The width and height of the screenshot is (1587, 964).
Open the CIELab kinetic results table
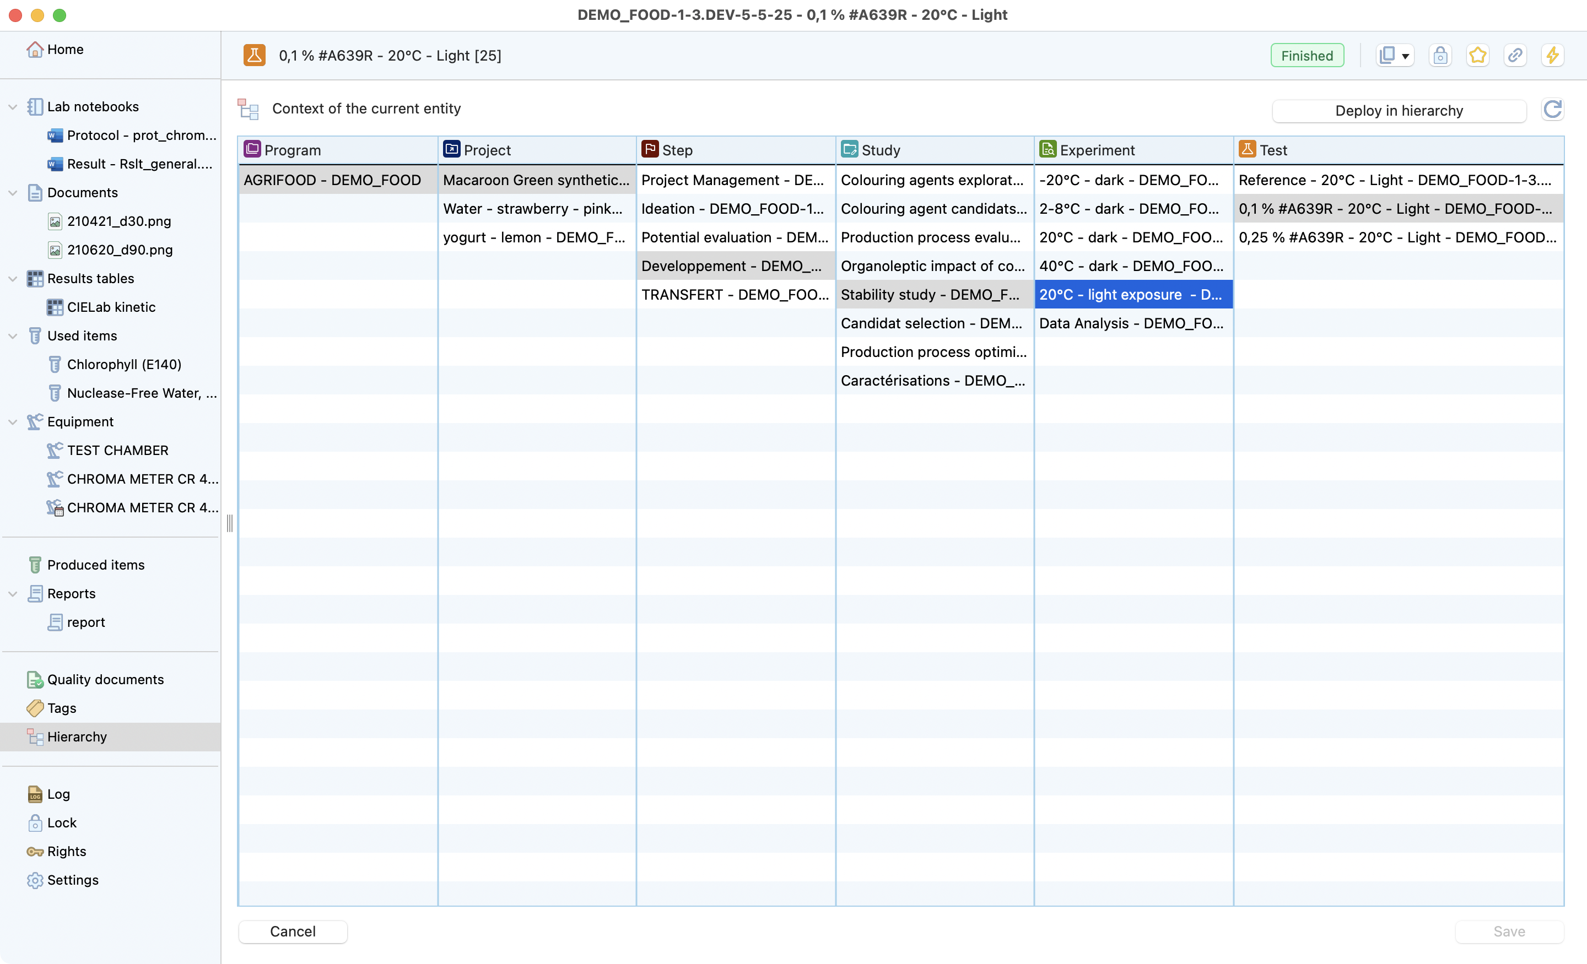[111, 307]
